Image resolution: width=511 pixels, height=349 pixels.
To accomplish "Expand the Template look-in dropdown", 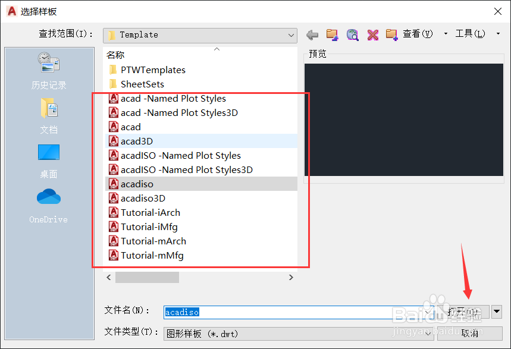I will [x=291, y=35].
